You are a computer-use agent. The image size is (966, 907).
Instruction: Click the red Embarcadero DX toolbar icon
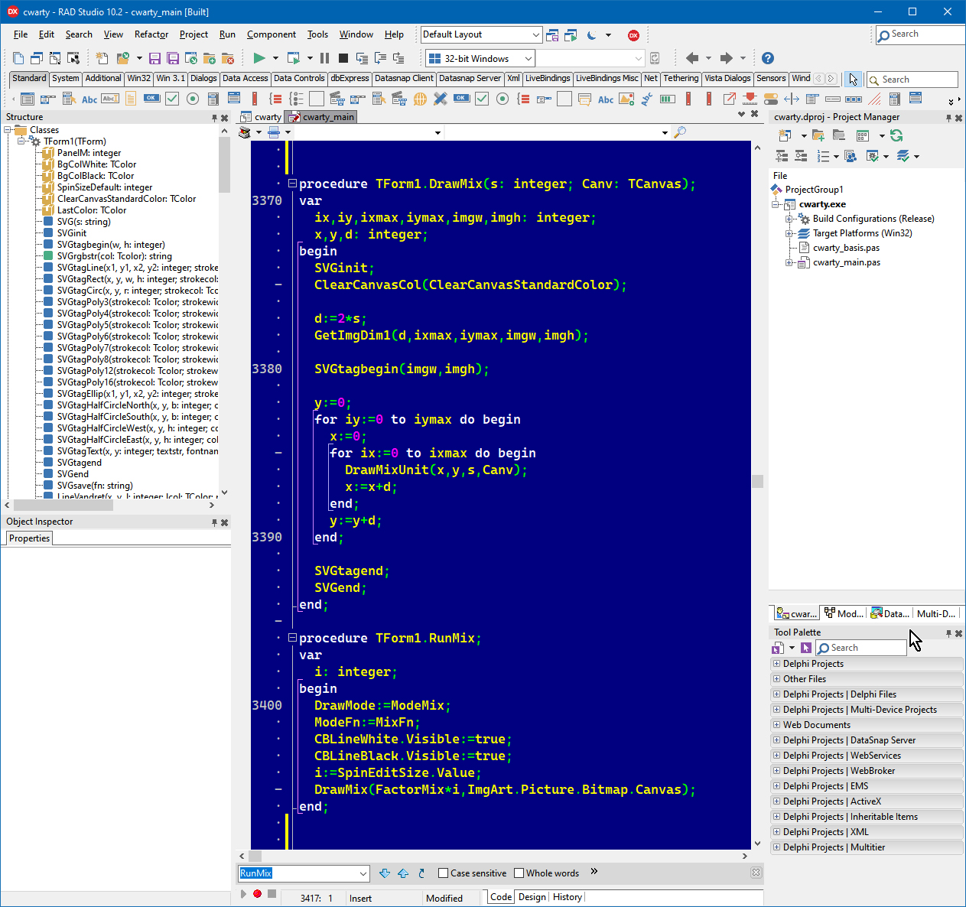(x=633, y=35)
